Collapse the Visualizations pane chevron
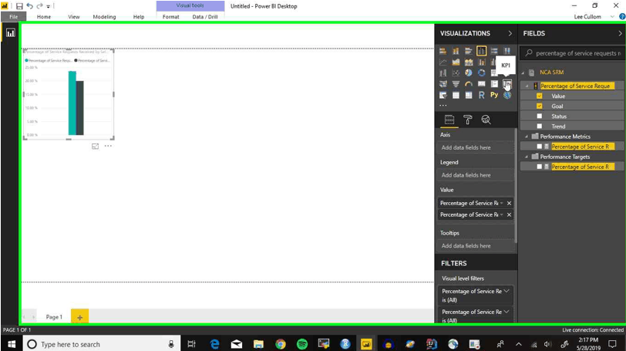Screen dimensions: 626x351 [510, 33]
